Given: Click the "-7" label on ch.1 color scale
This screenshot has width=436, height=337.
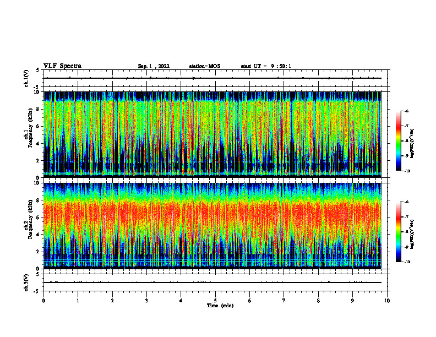Looking at the screenshot, I should point(406,126).
